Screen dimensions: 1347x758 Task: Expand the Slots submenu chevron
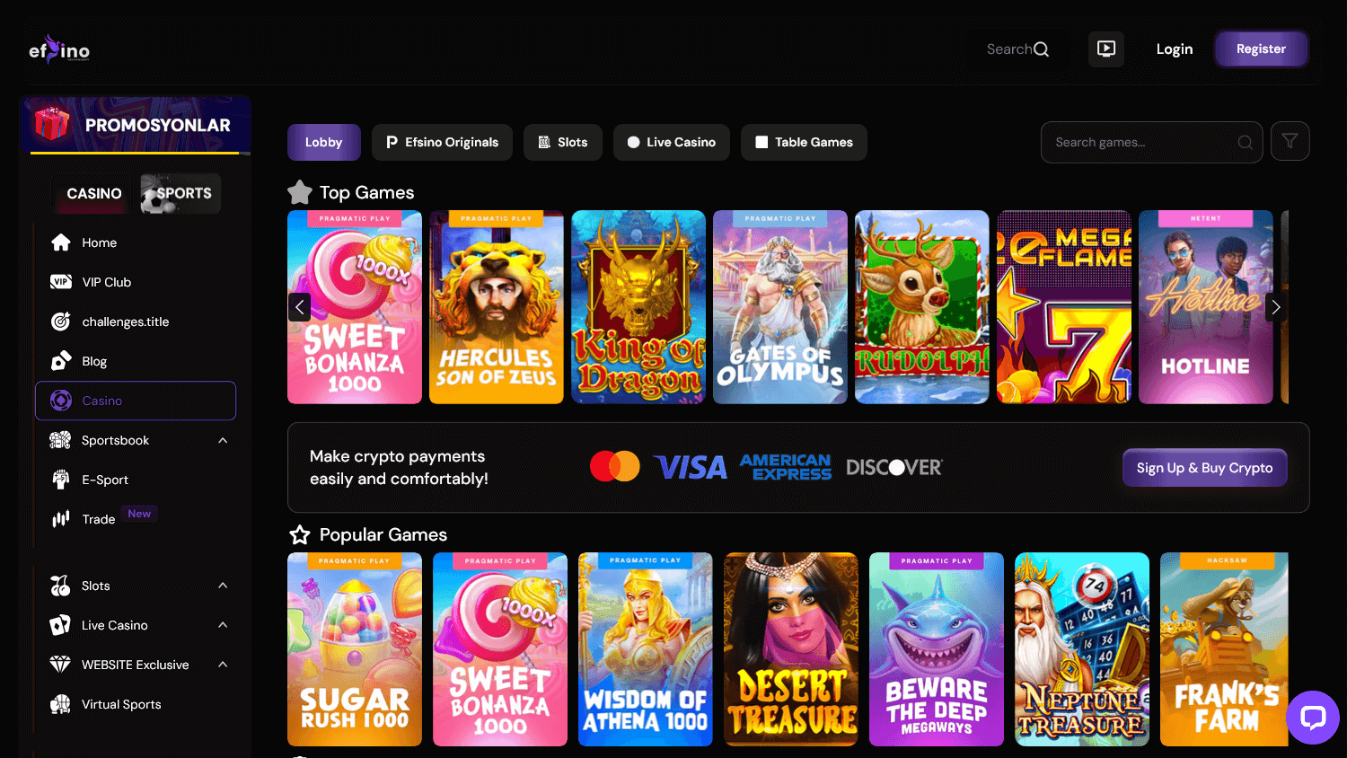223,586
